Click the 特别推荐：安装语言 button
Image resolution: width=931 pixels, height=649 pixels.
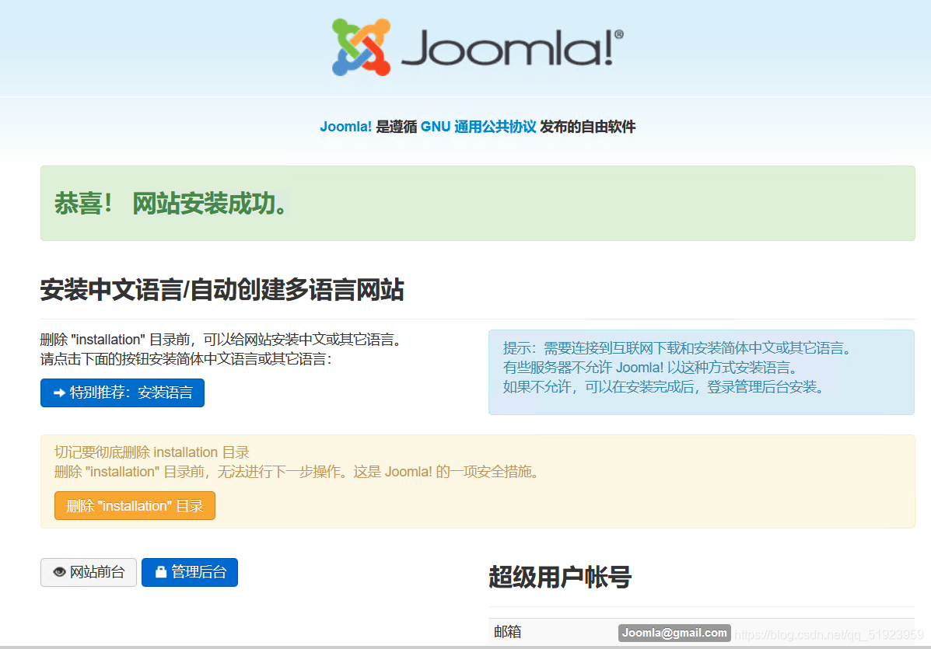coord(122,393)
